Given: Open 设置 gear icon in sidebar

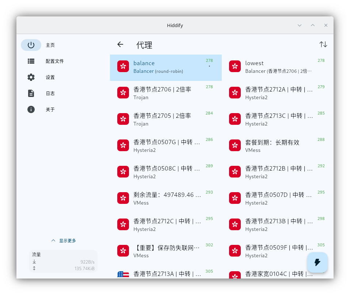Looking at the screenshot, I should pos(31,77).
